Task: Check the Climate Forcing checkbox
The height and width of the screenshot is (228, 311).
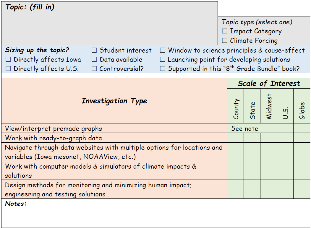Action: [x=224, y=40]
